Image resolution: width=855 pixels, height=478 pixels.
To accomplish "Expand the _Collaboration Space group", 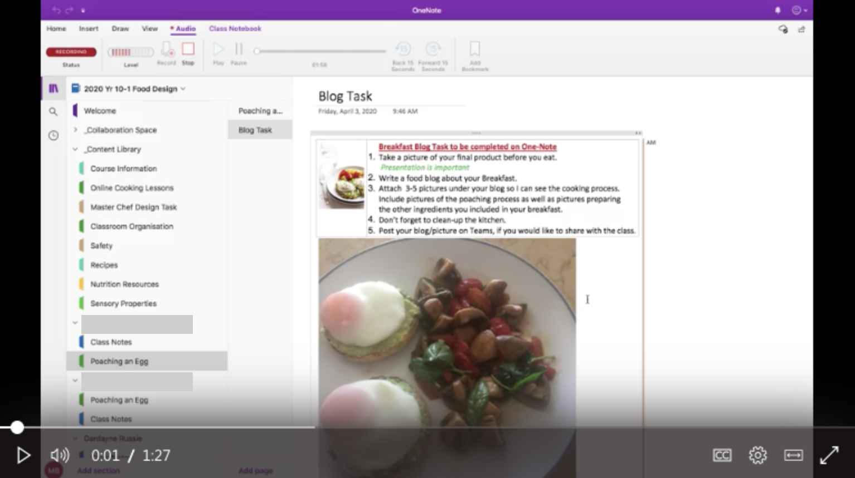I will 75,130.
